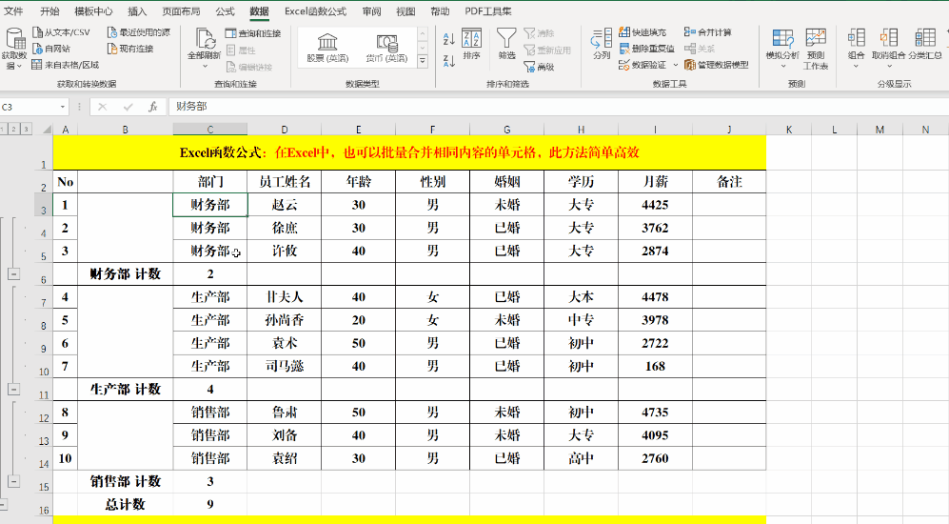Open Queries & Connections (查询和连接) pane
Screen dimensions: 949x524
tap(253, 33)
